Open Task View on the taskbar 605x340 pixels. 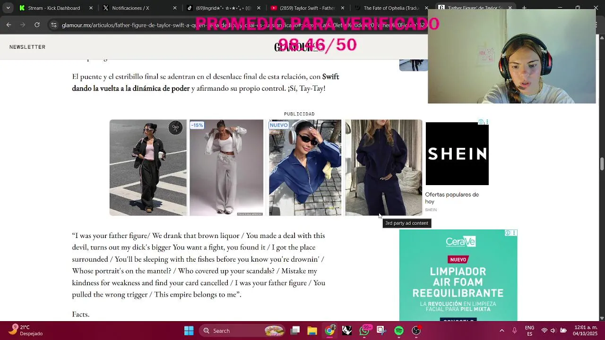[x=295, y=331]
